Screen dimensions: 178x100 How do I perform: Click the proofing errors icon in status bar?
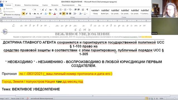[x=27, y=98]
